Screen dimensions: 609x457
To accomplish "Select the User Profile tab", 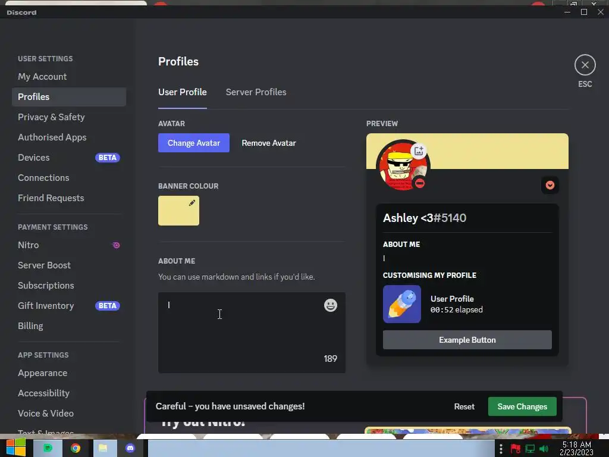I will pyautogui.click(x=182, y=92).
